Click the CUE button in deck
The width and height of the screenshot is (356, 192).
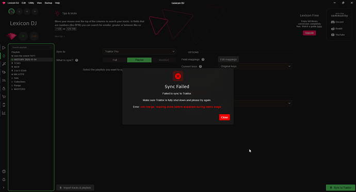pos(34,36)
